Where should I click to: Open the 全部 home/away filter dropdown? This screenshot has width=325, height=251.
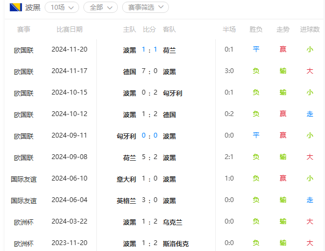(x=101, y=8)
